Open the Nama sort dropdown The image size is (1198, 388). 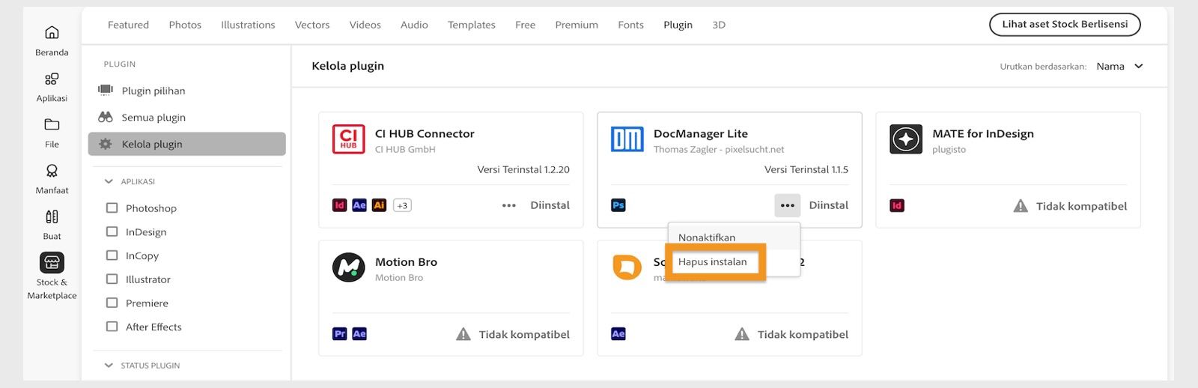tap(1119, 66)
